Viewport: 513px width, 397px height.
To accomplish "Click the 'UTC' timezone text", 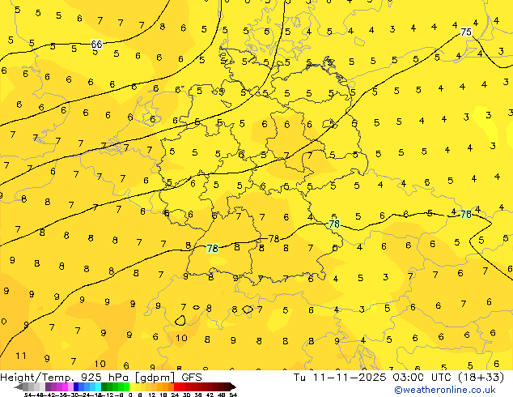I will (442, 378).
